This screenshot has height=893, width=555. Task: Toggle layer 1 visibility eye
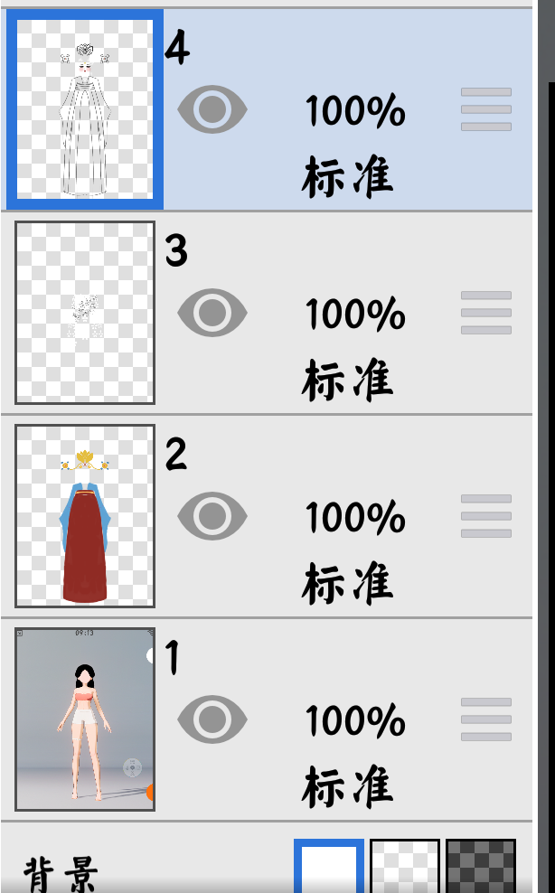coord(212,719)
